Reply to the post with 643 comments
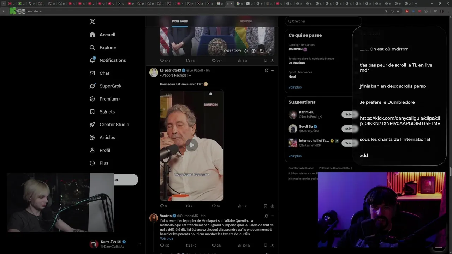 [165, 61]
